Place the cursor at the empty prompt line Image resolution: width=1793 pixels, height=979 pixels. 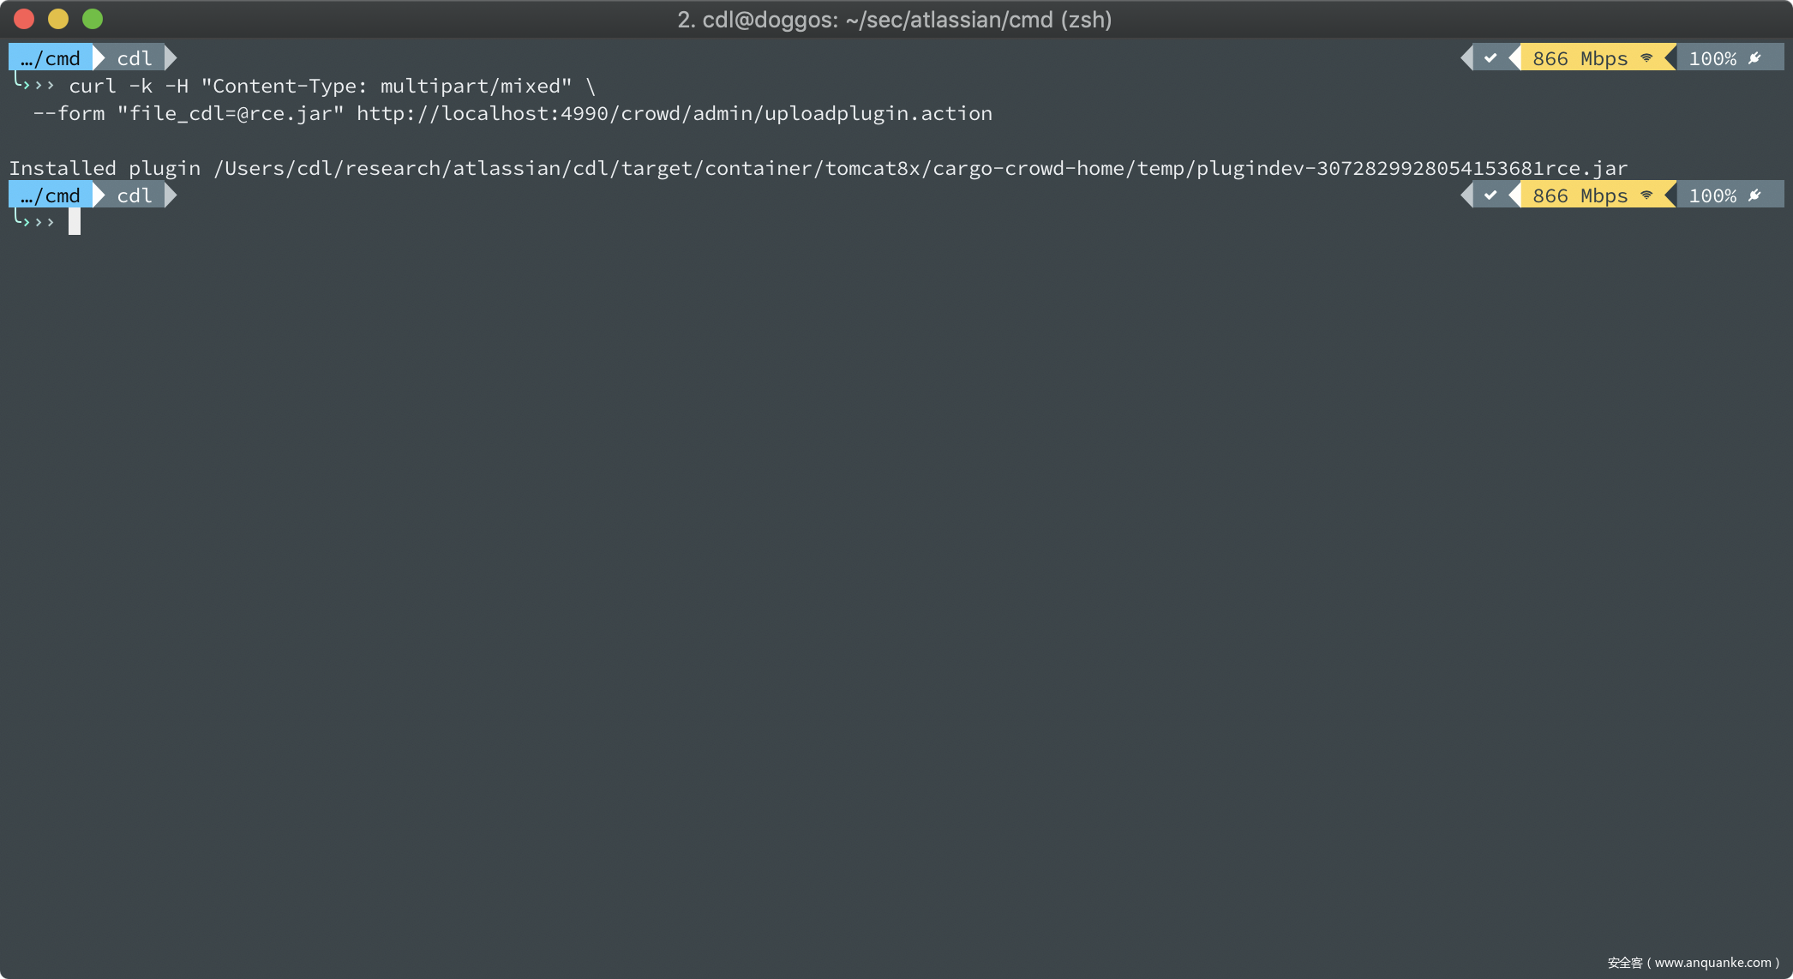pos(75,222)
